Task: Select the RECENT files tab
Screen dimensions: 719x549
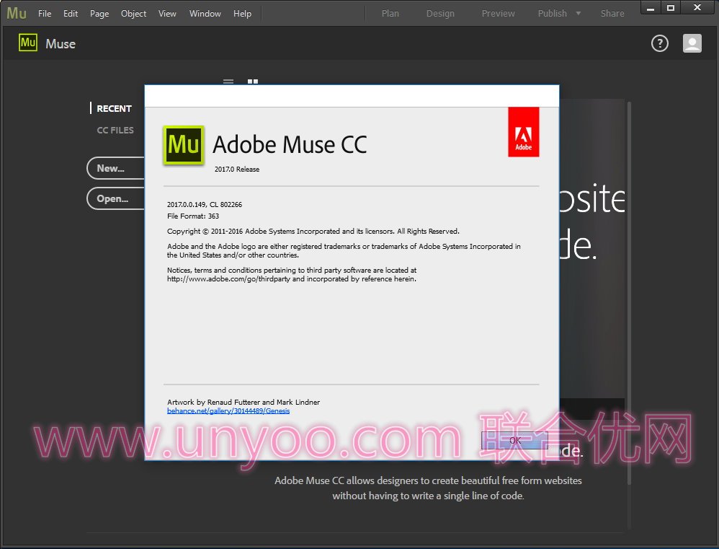Action: (x=114, y=108)
